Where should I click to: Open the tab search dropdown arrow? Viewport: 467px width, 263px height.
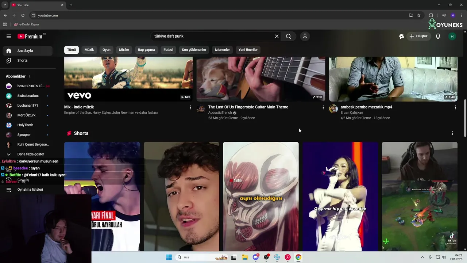pos(5,5)
